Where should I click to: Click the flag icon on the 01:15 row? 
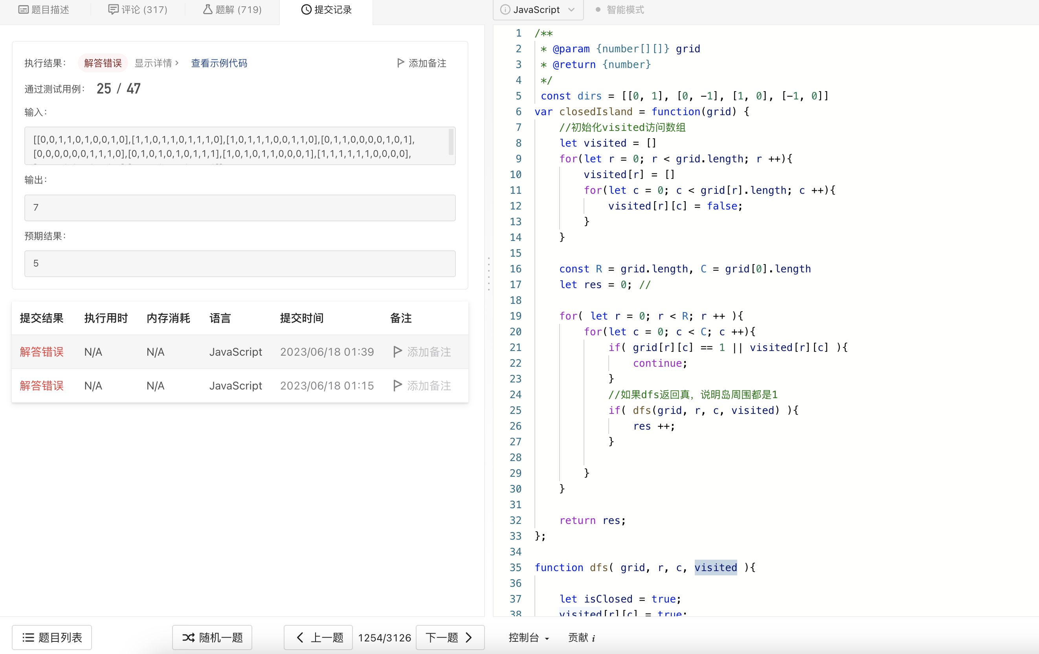coord(398,386)
